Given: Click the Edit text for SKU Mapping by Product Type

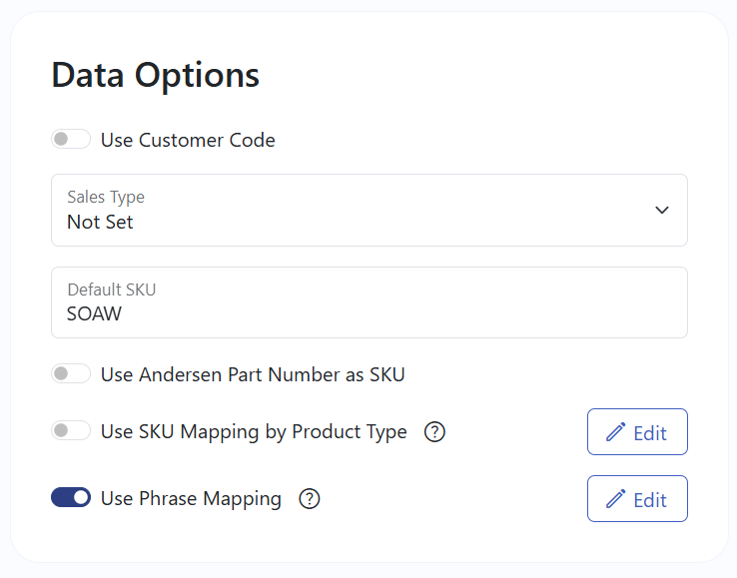Looking at the screenshot, I should tap(650, 433).
